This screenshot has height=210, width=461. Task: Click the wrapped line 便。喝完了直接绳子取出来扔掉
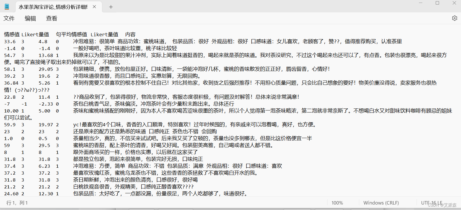point(63,62)
